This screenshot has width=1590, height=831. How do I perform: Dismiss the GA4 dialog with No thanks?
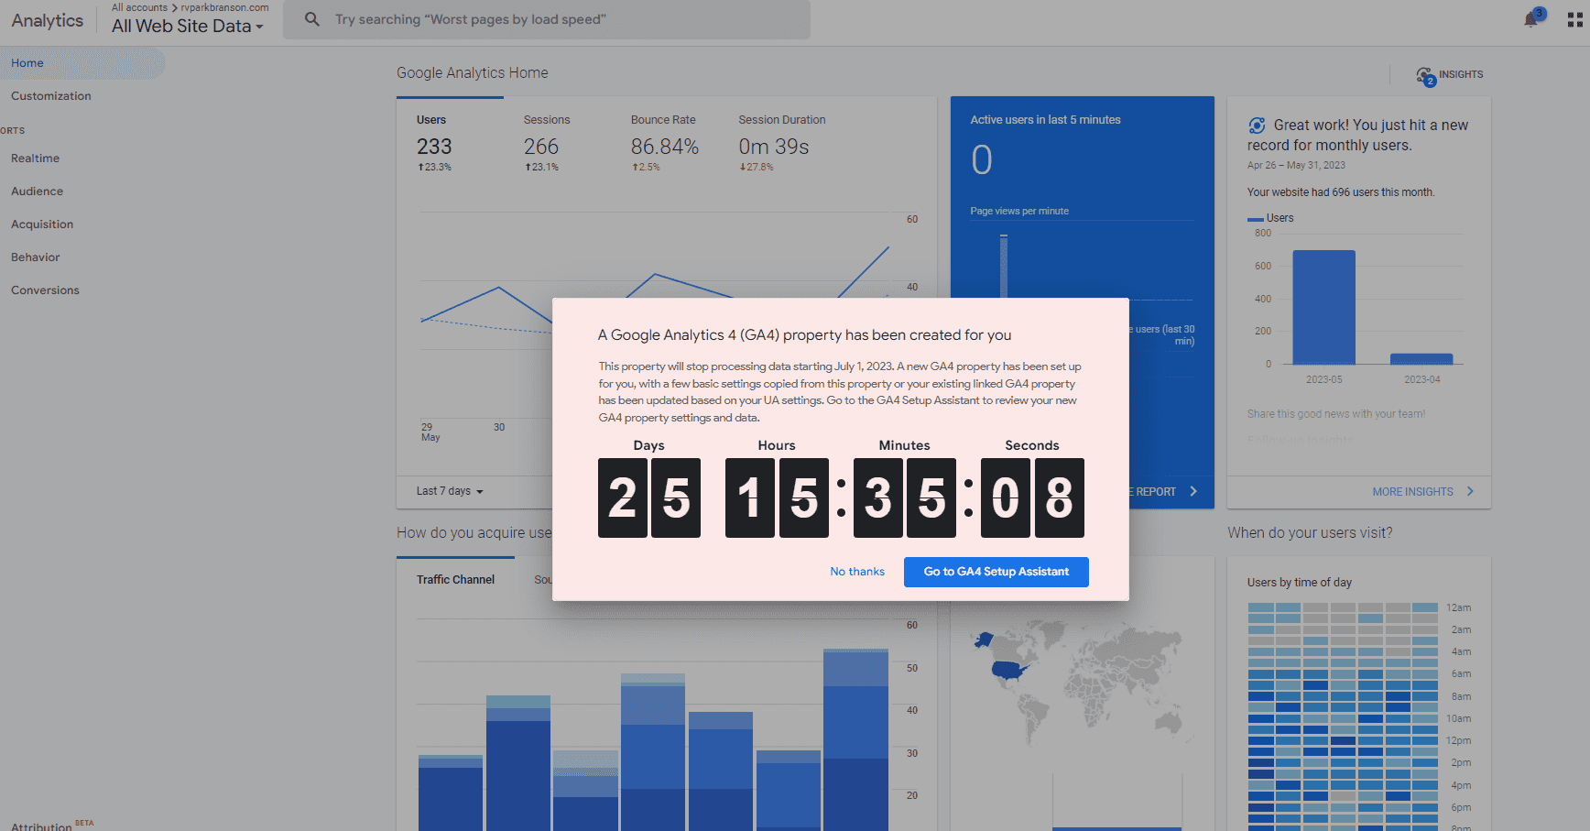tap(856, 571)
